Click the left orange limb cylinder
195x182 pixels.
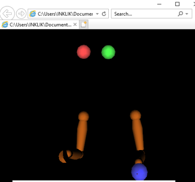tap(82, 136)
